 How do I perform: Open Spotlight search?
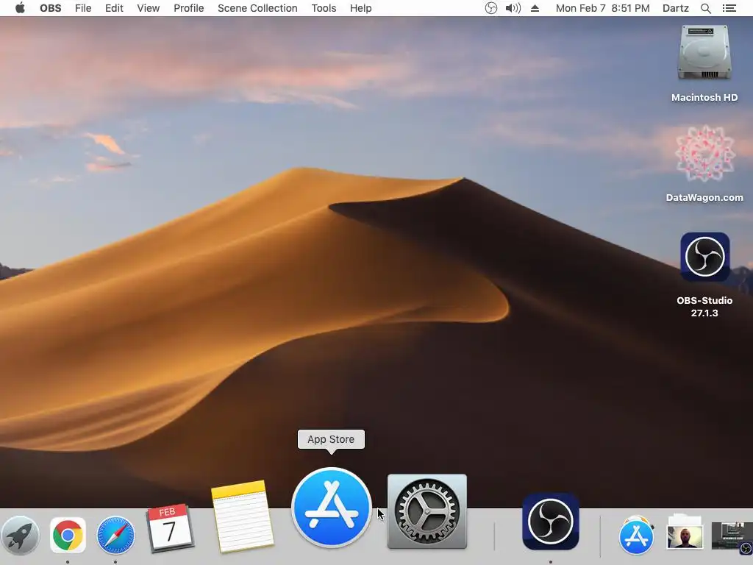click(705, 8)
